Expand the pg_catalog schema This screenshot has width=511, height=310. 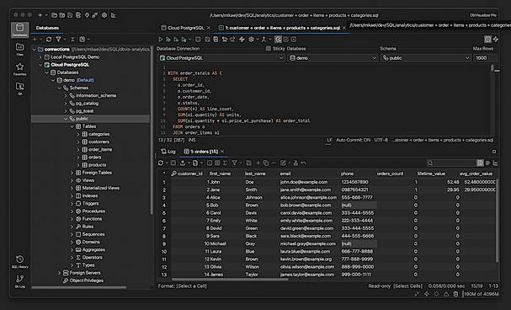pos(66,104)
